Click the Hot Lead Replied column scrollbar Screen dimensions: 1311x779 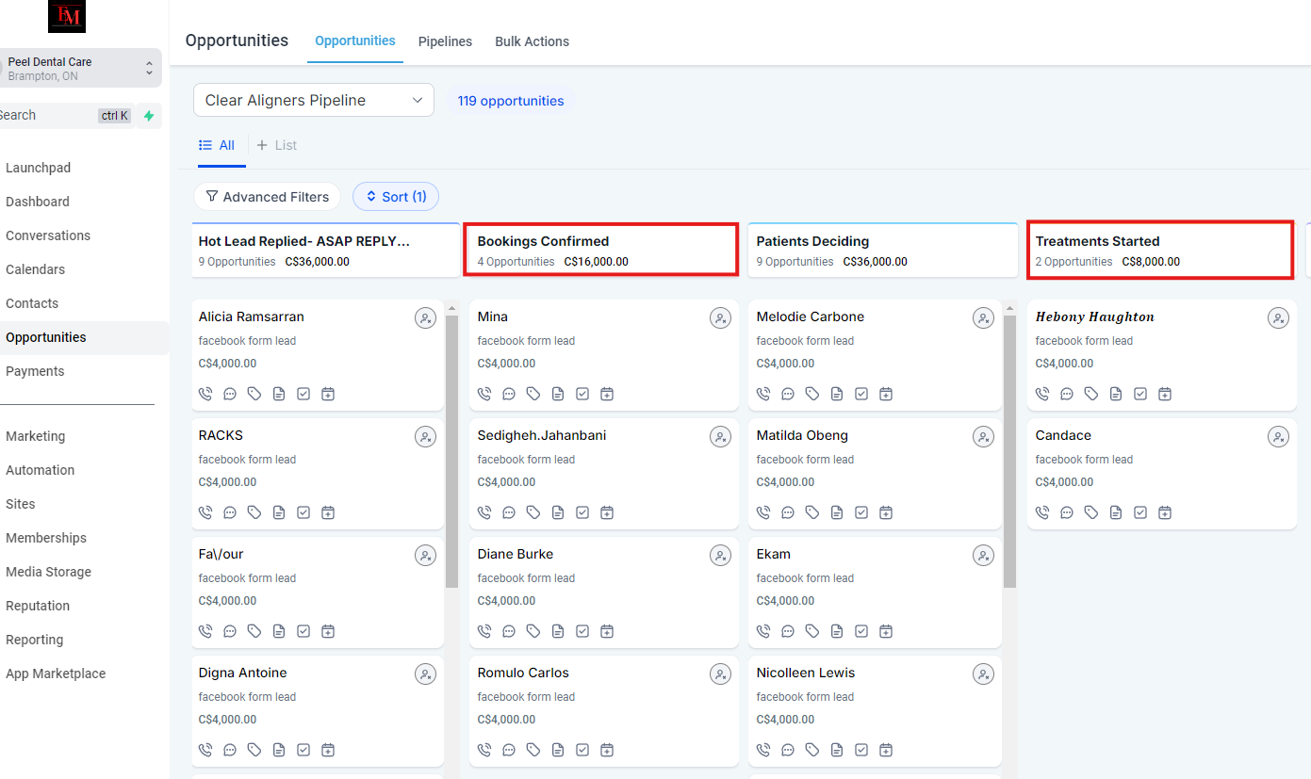[451, 452]
